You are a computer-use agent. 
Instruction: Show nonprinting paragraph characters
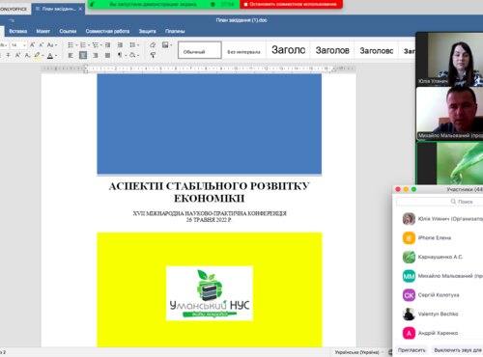[x=121, y=55]
